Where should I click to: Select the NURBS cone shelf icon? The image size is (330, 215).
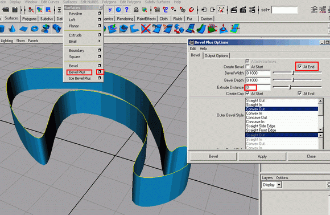click(12, 29)
